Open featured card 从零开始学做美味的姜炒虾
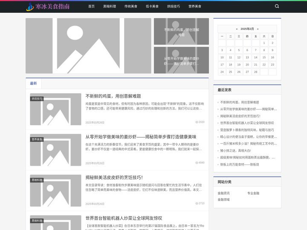This screenshot has height=230, width=307. (181, 60)
